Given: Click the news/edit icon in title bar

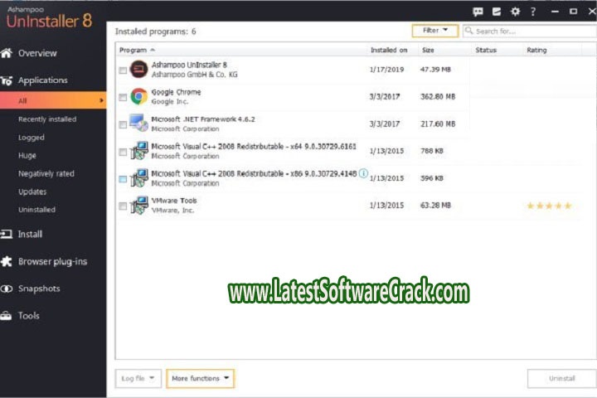Looking at the screenshot, I should coord(497,12).
